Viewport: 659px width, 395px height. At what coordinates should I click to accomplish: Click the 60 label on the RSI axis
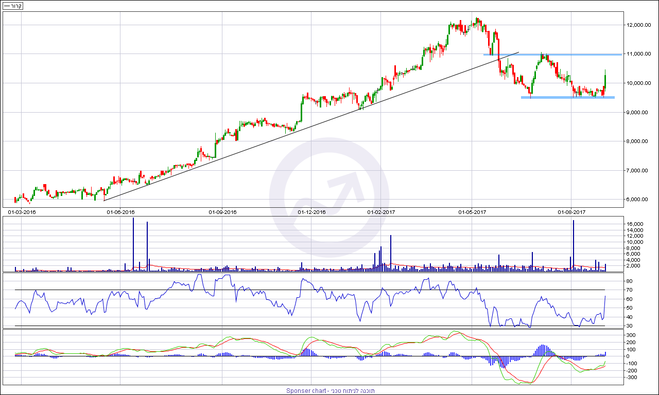click(629, 299)
